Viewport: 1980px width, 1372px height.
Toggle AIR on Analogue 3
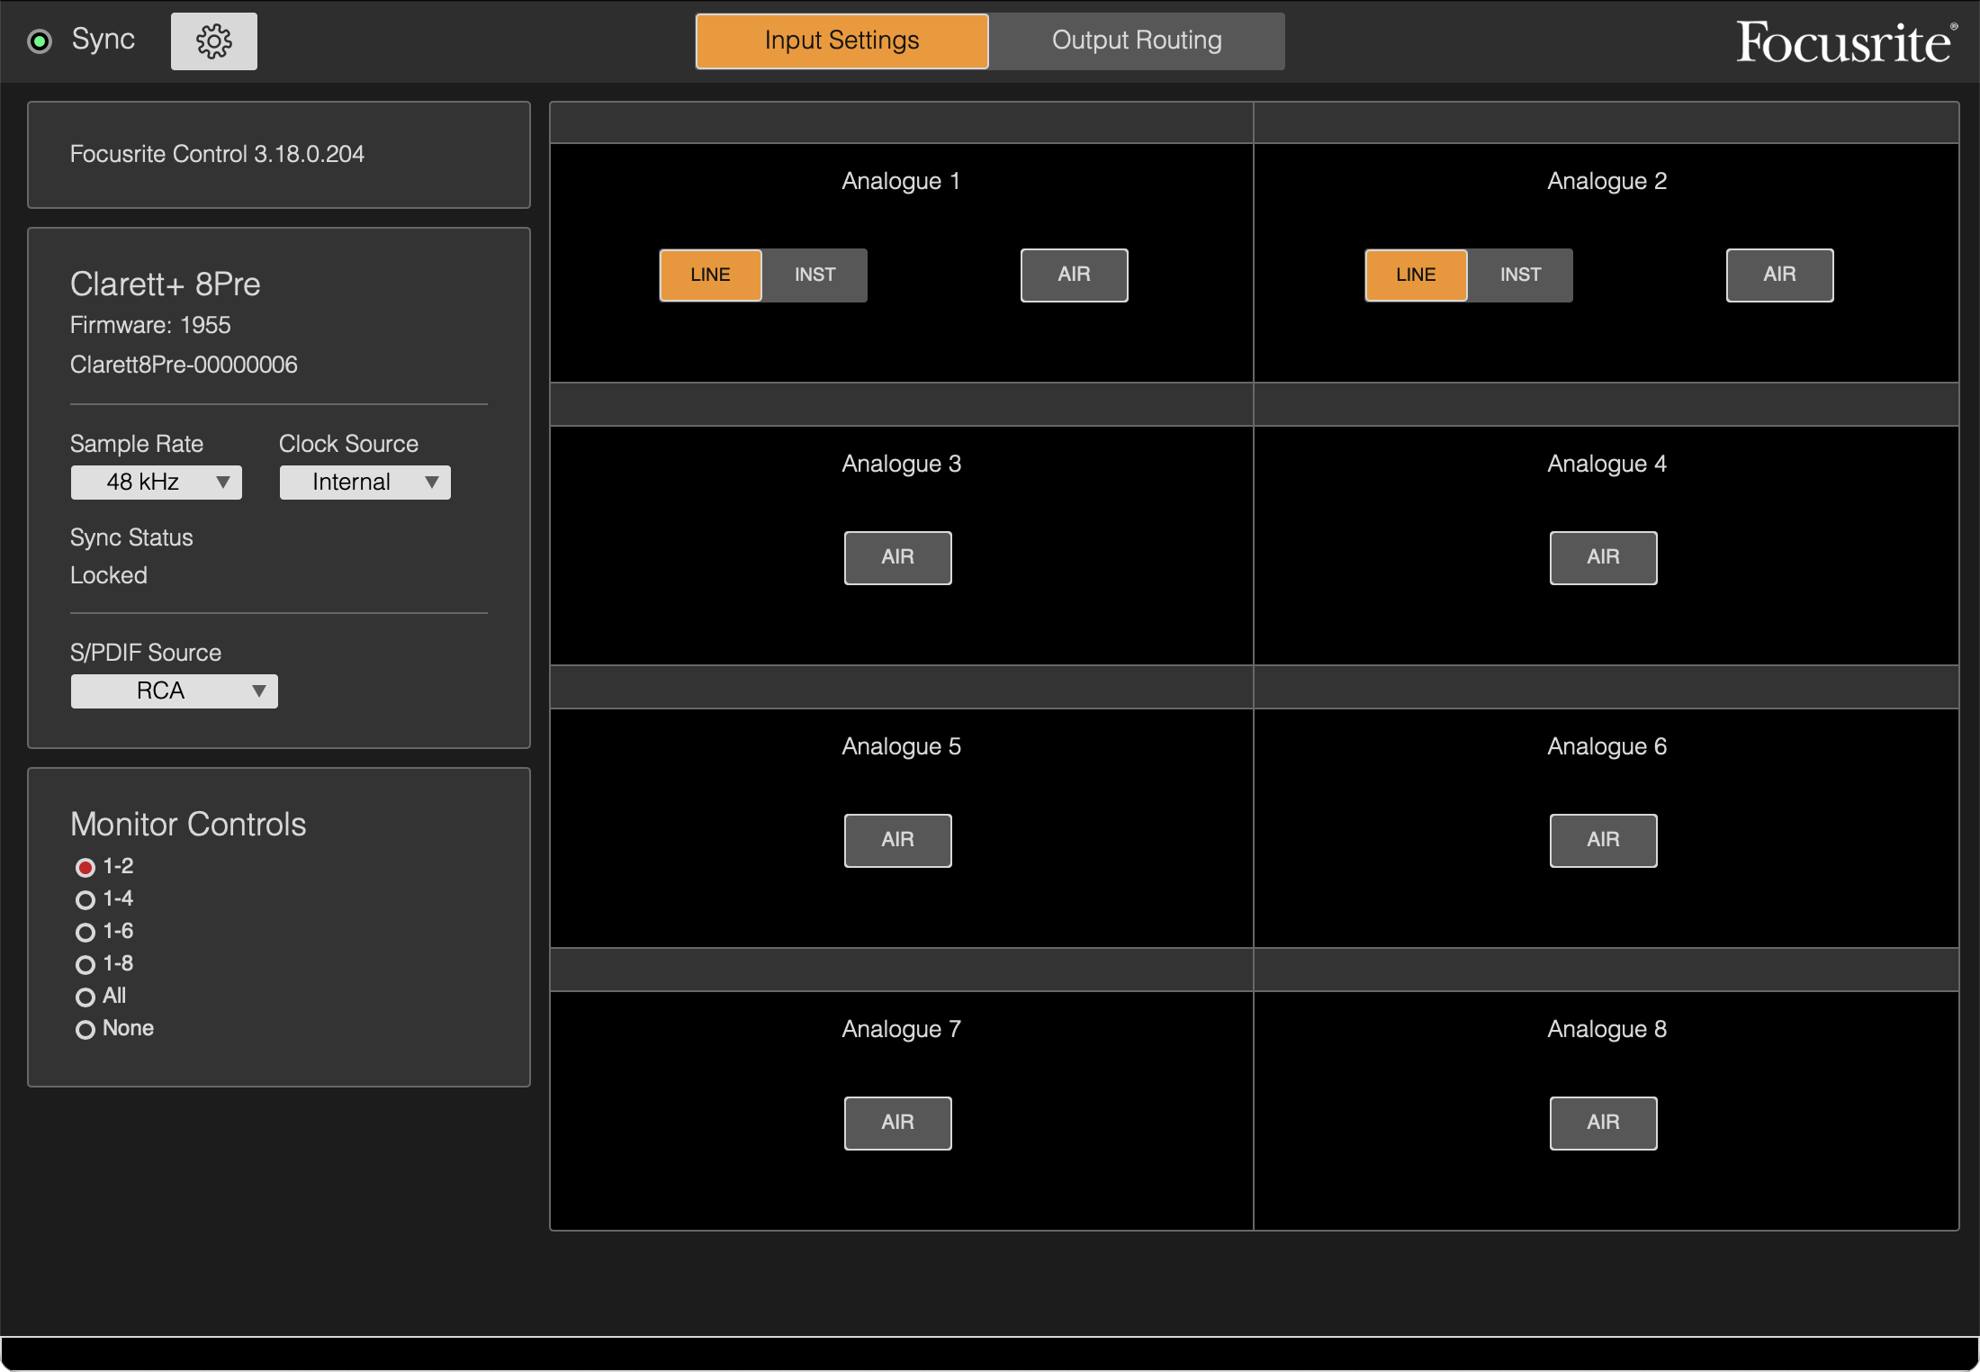(x=898, y=558)
